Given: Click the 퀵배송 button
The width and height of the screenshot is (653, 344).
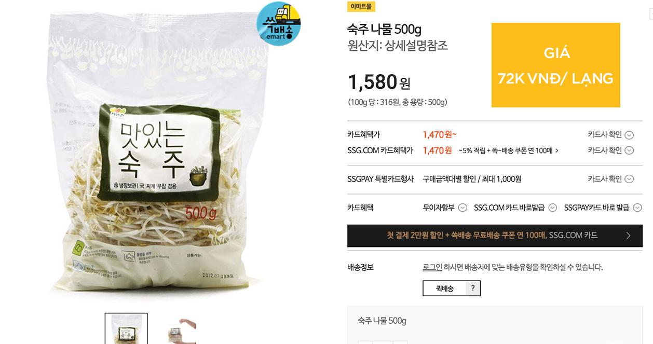Looking at the screenshot, I should pyautogui.click(x=444, y=288).
